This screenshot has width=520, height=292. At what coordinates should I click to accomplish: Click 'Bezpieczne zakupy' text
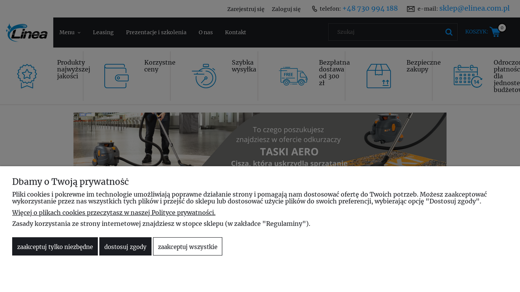pyautogui.click(x=424, y=66)
